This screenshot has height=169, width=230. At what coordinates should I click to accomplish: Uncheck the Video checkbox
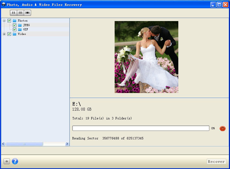9,34
